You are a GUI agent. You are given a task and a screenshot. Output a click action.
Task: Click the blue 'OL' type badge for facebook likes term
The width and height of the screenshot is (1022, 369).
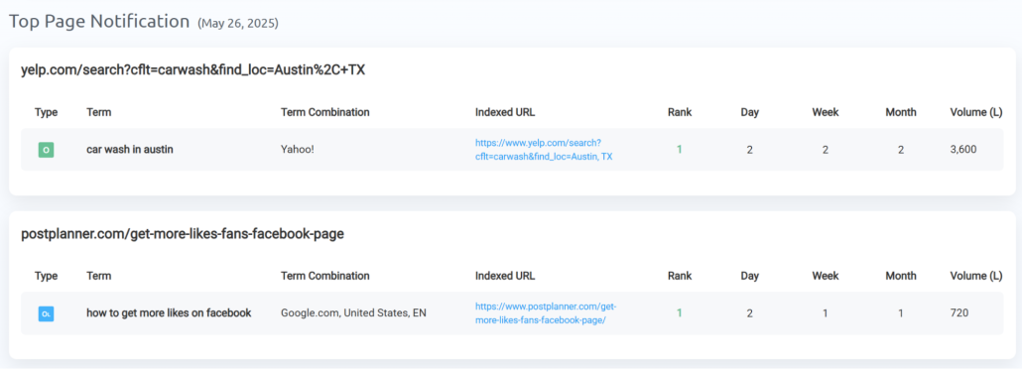[x=46, y=313]
